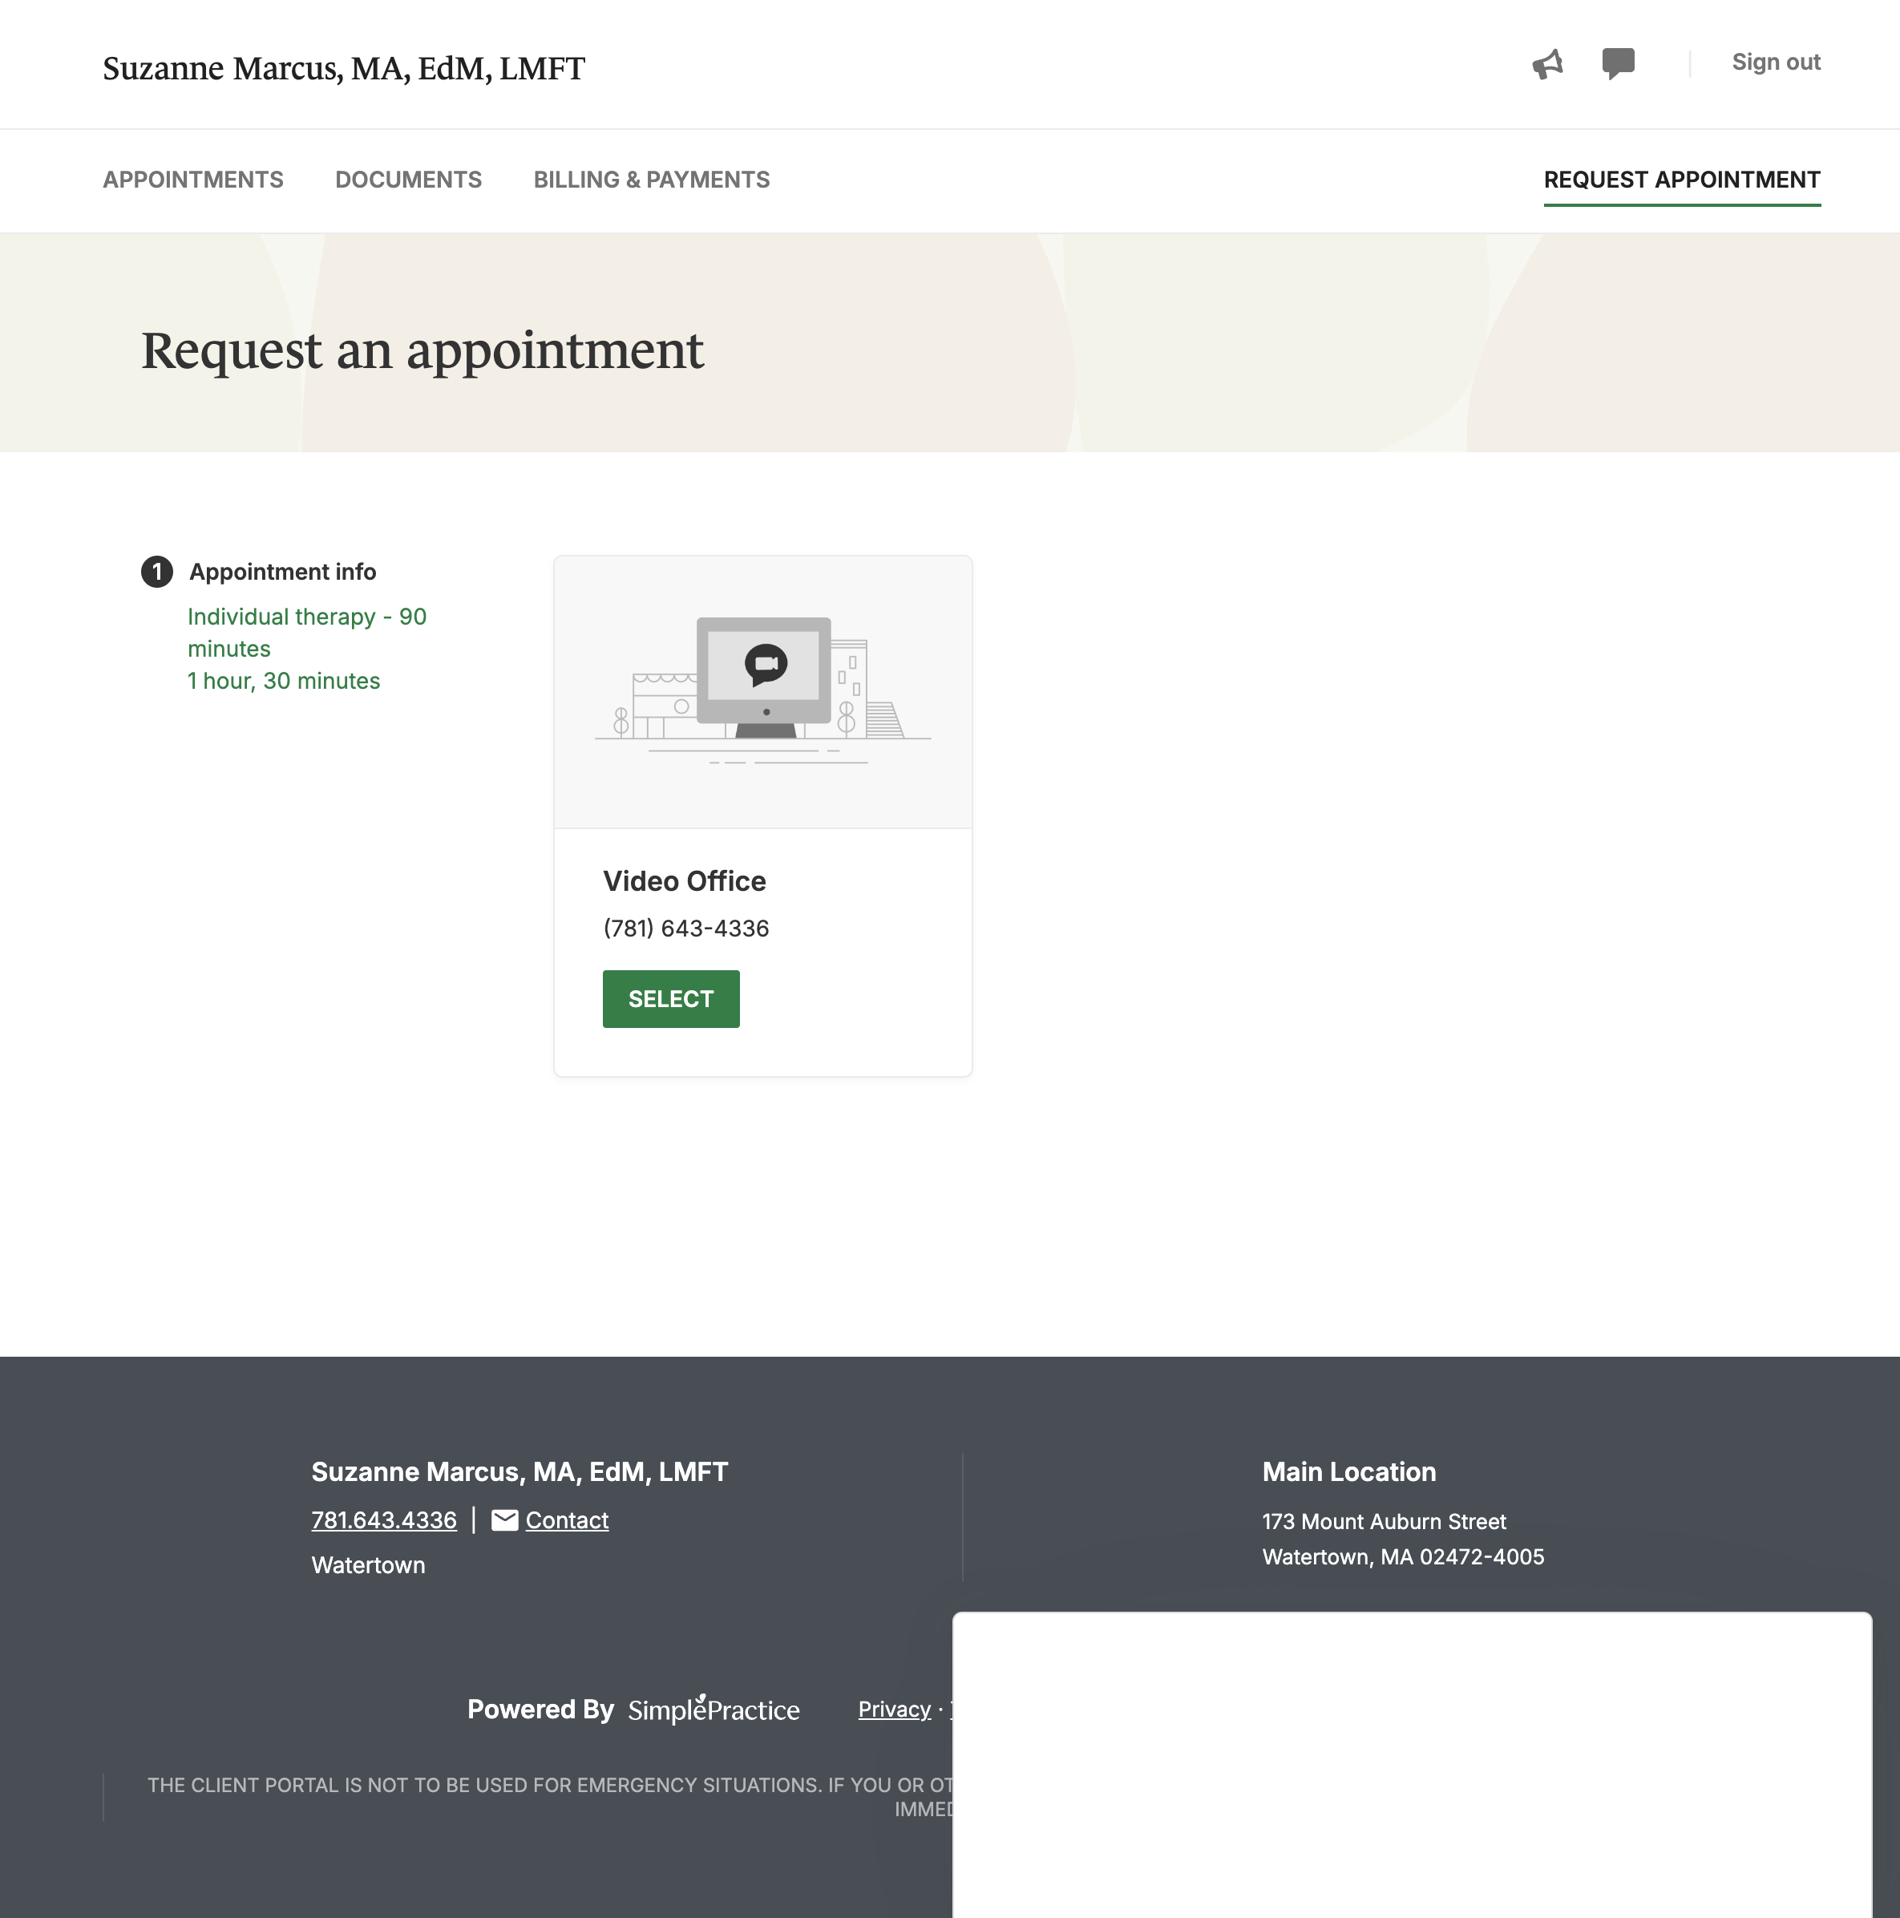Viewport: 1900px width, 1918px height.
Task: Click the Suzanne Marcus practice name header
Action: (x=343, y=68)
